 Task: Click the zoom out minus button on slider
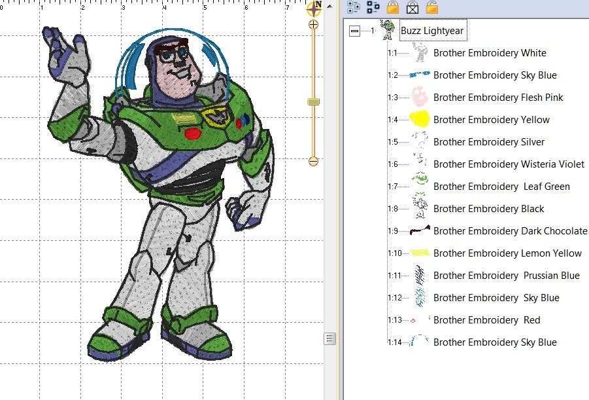coord(313,162)
